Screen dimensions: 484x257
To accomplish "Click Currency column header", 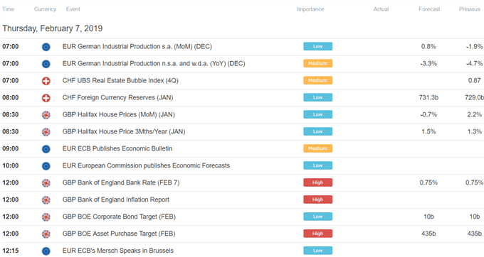I will coord(45,9).
